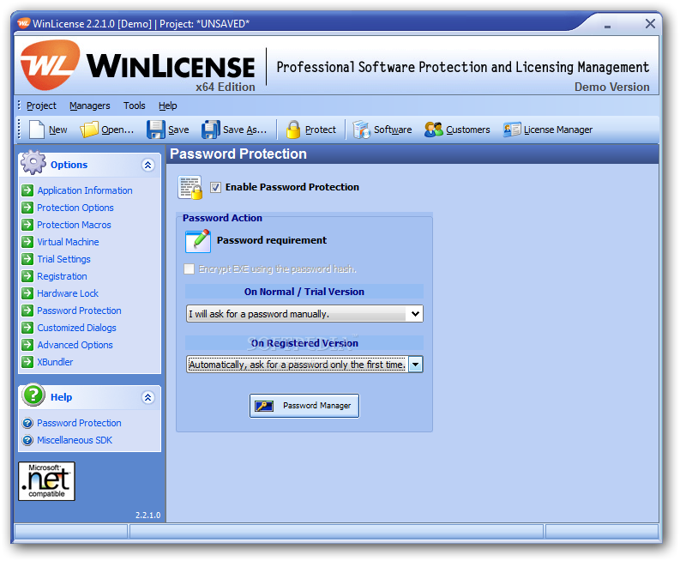Screen dimensions: 680x561
Task: Open Virtual Machine settings page
Action: point(68,242)
